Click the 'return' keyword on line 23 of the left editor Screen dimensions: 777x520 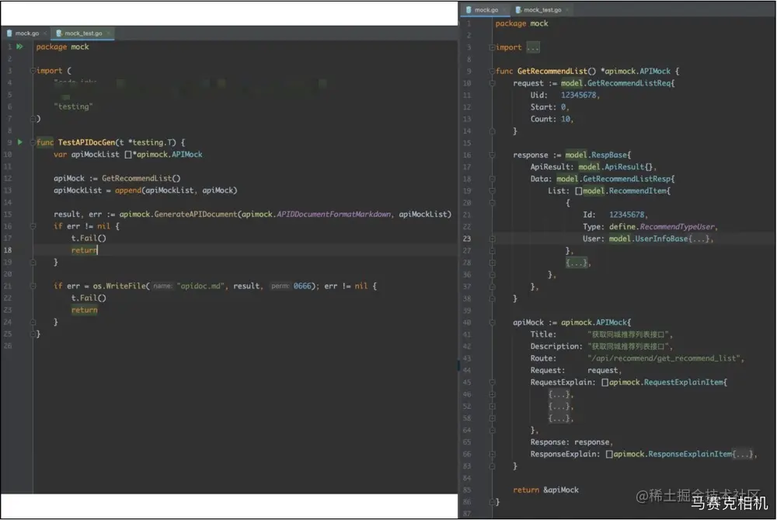(x=84, y=310)
